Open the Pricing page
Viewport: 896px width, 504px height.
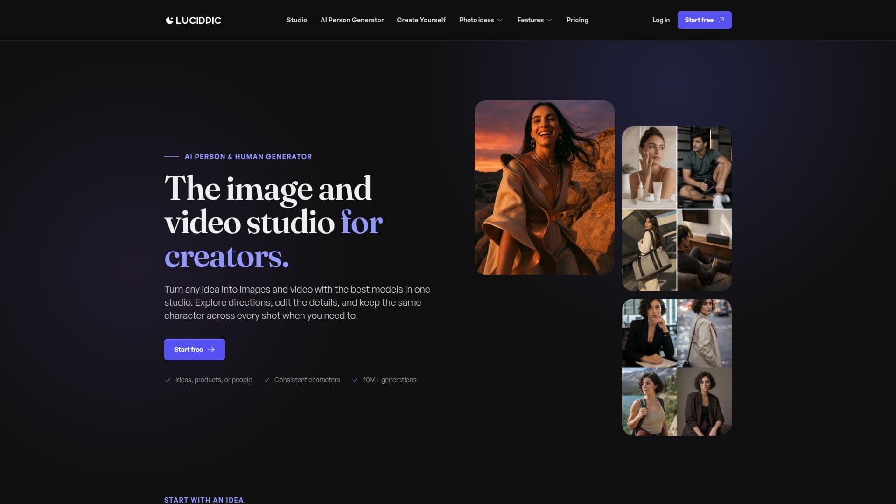[577, 20]
